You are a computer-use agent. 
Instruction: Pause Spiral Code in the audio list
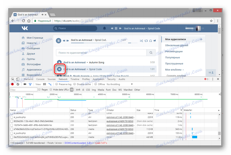tap(59, 69)
